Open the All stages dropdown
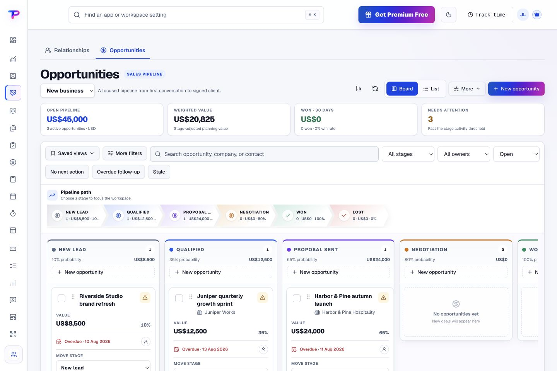This screenshot has width=557, height=371. pos(408,154)
